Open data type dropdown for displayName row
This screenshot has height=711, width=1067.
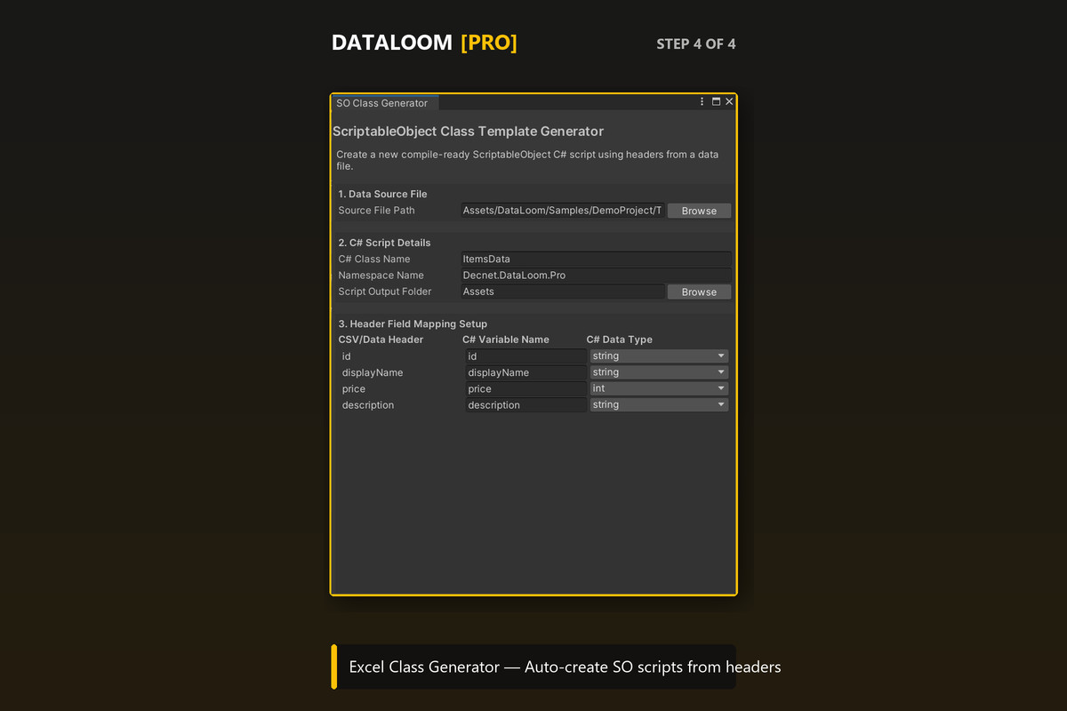(659, 372)
